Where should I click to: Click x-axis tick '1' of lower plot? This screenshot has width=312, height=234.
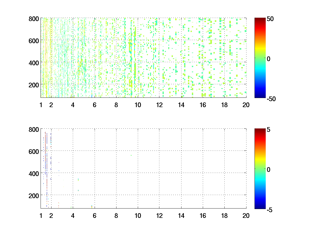tap(41, 216)
